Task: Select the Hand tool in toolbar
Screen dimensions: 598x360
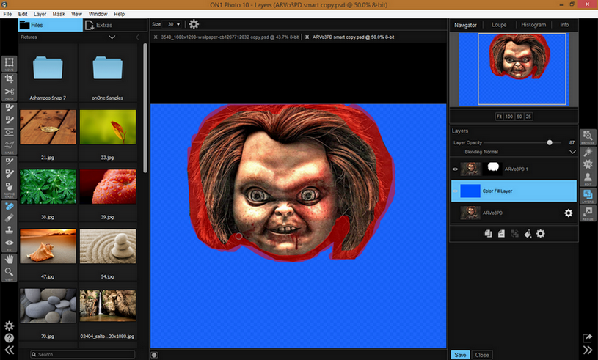Action: pos(10,258)
